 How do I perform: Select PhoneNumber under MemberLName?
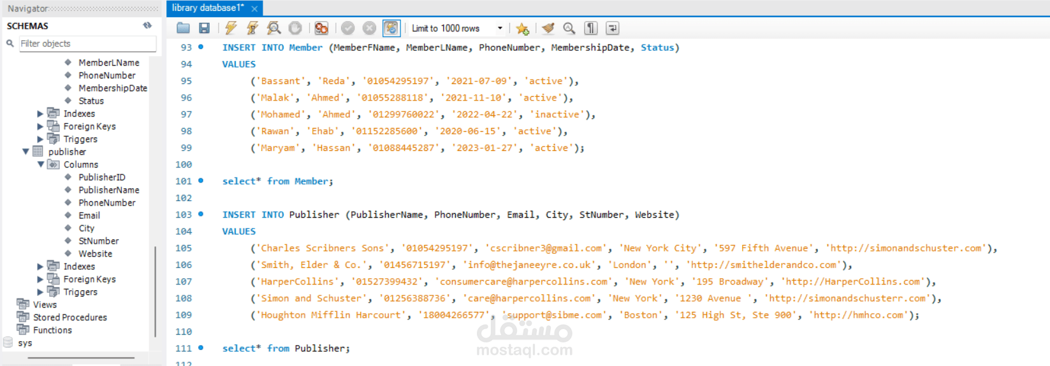click(x=106, y=75)
